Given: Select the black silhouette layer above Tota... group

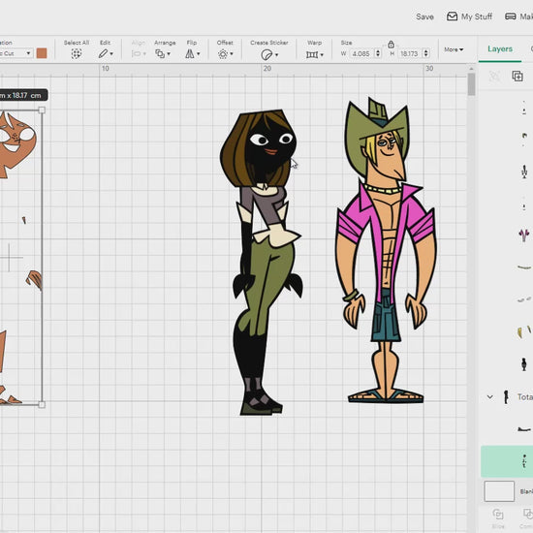Looking at the screenshot, I should [x=524, y=364].
